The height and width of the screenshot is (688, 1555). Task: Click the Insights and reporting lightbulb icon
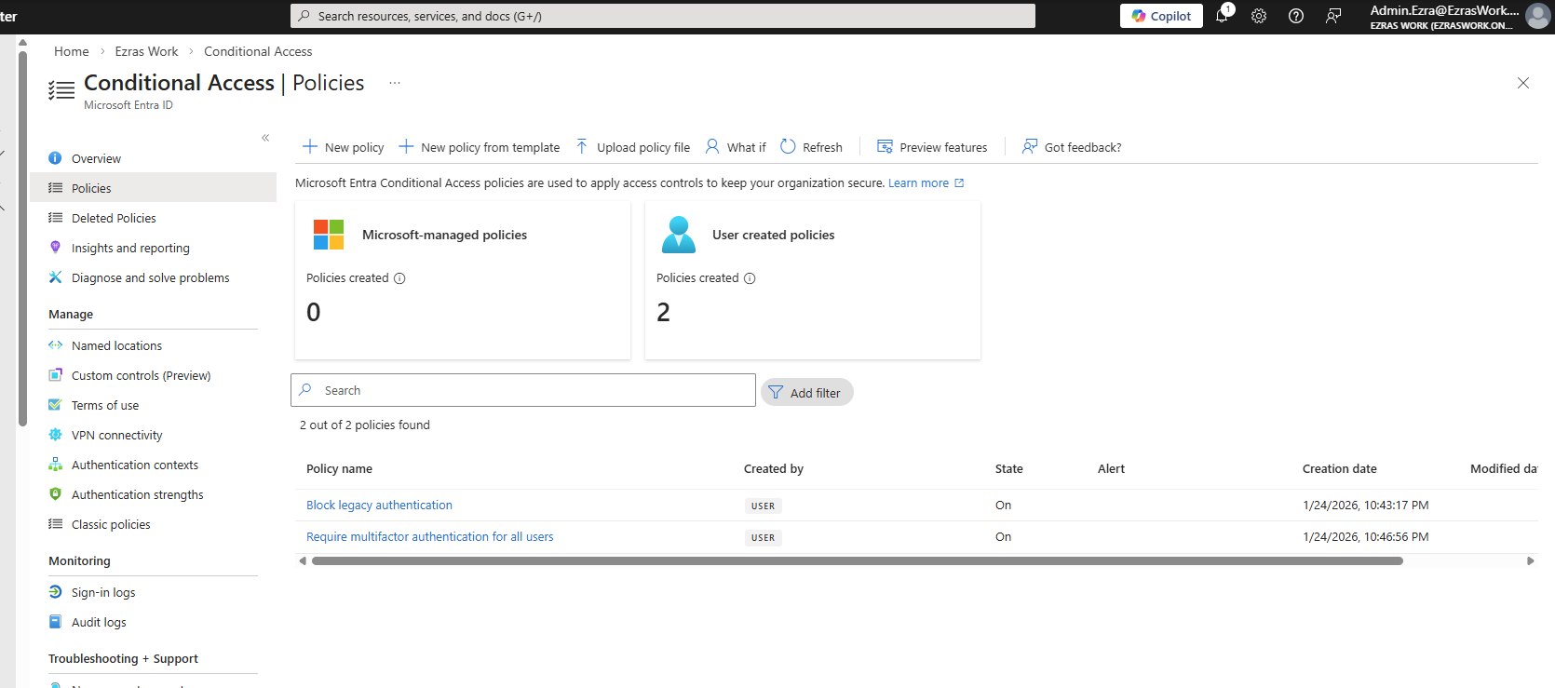coord(55,248)
